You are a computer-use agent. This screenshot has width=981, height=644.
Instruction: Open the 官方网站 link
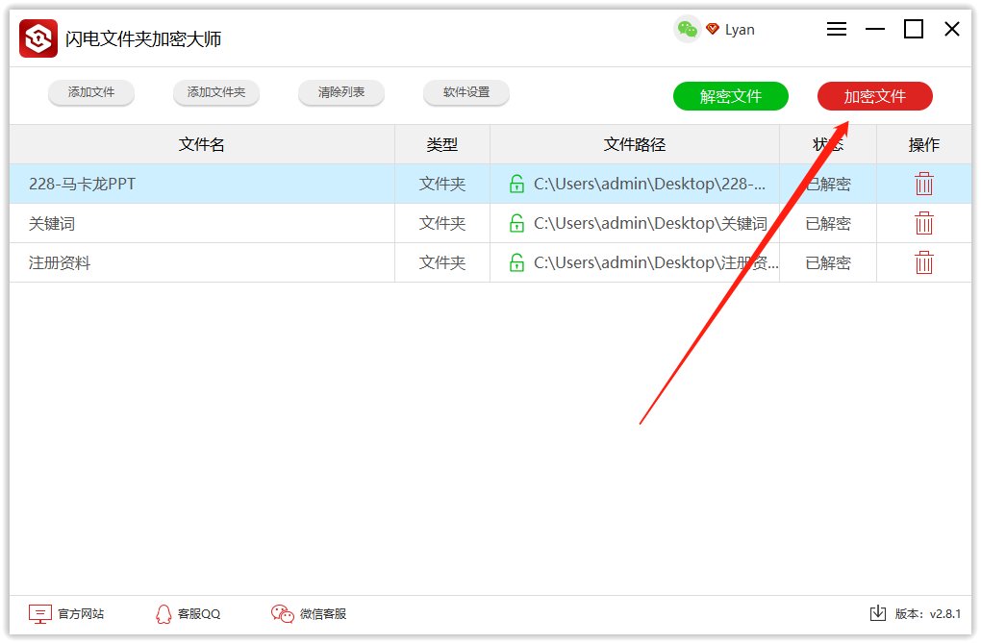point(67,613)
